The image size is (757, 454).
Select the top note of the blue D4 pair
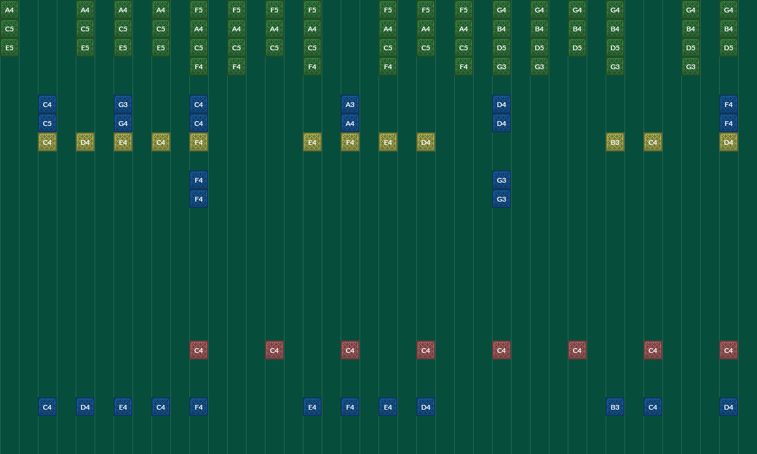(x=502, y=105)
